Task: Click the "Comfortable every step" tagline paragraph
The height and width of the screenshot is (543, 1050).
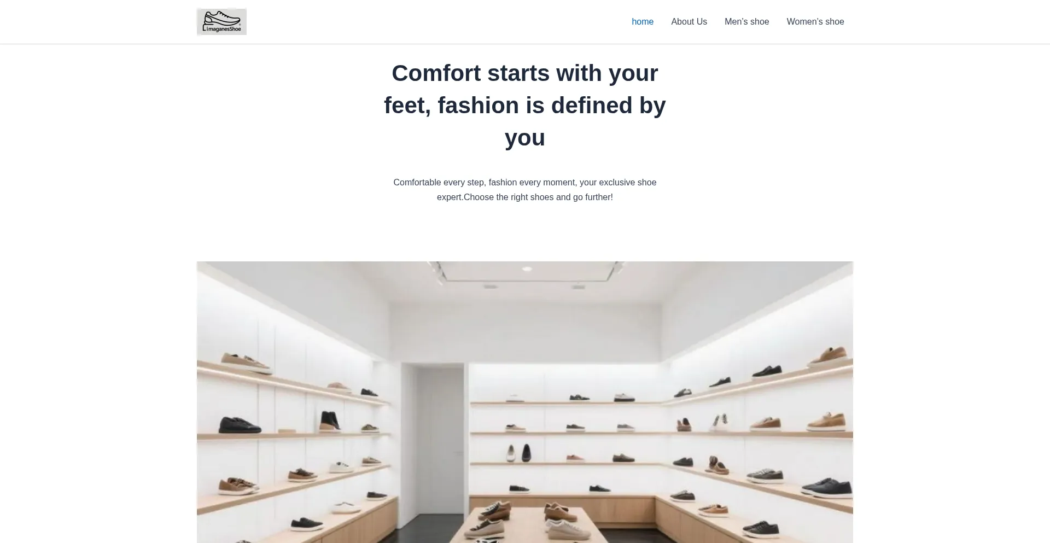Action: (x=525, y=190)
